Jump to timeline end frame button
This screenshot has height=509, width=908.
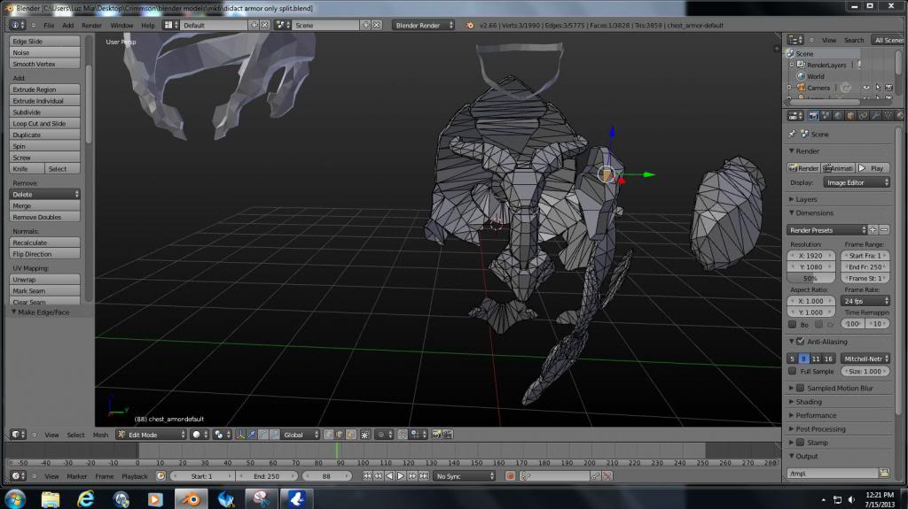click(424, 476)
